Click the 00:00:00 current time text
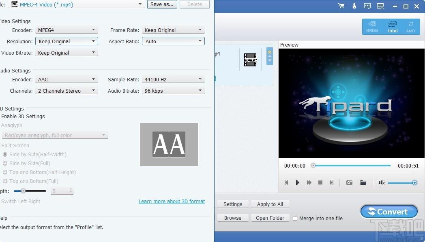Viewport: 425px width, 242px height. tap(295, 166)
